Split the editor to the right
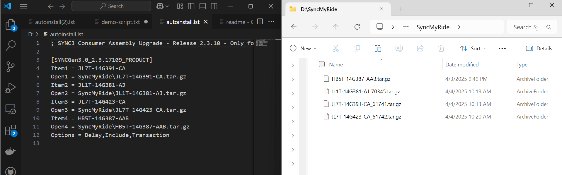Viewport: 562px width, 175px height. (260, 22)
